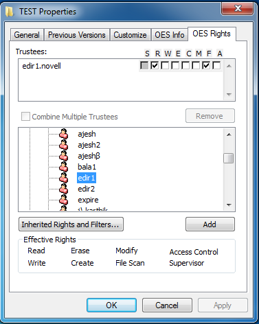Select the highlighted edir1 user
Screen dimensions: 259x324
(x=87, y=178)
